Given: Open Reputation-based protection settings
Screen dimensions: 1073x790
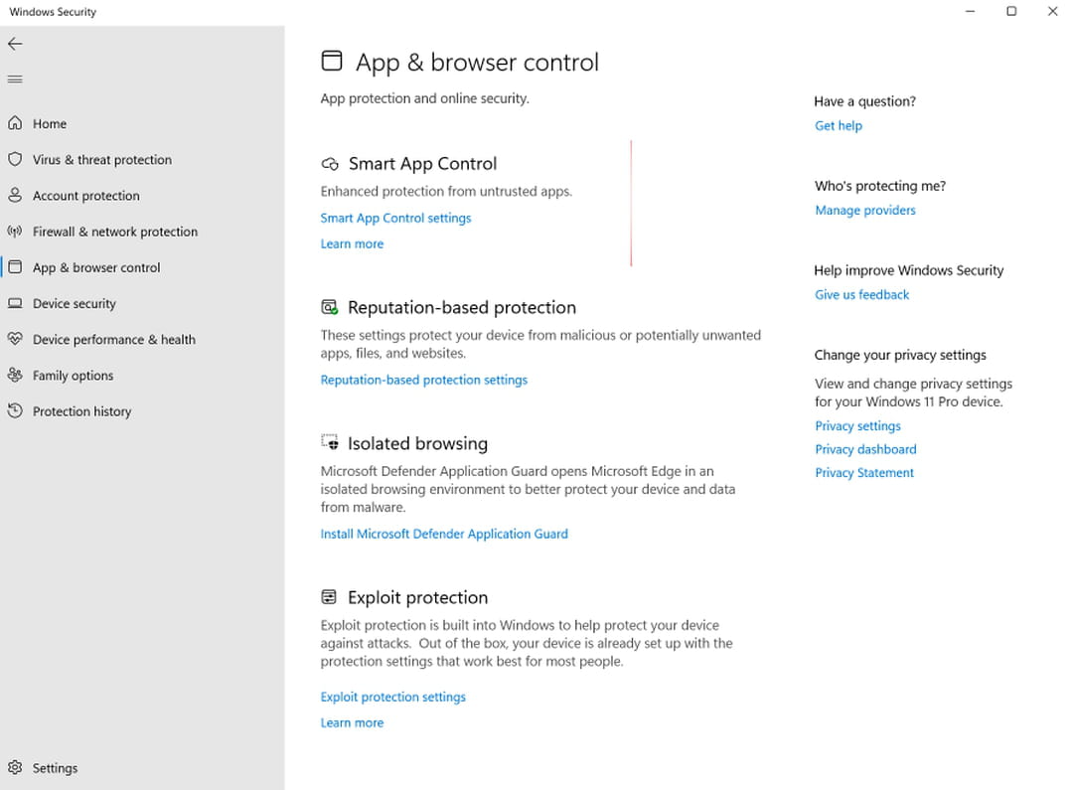Looking at the screenshot, I should click(x=423, y=380).
